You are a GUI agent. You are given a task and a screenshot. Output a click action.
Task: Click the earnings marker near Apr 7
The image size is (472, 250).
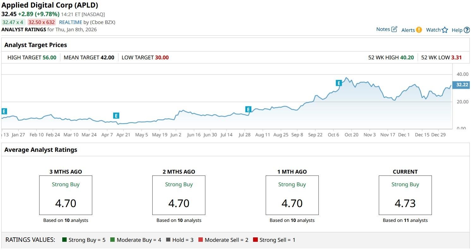[x=116, y=116]
